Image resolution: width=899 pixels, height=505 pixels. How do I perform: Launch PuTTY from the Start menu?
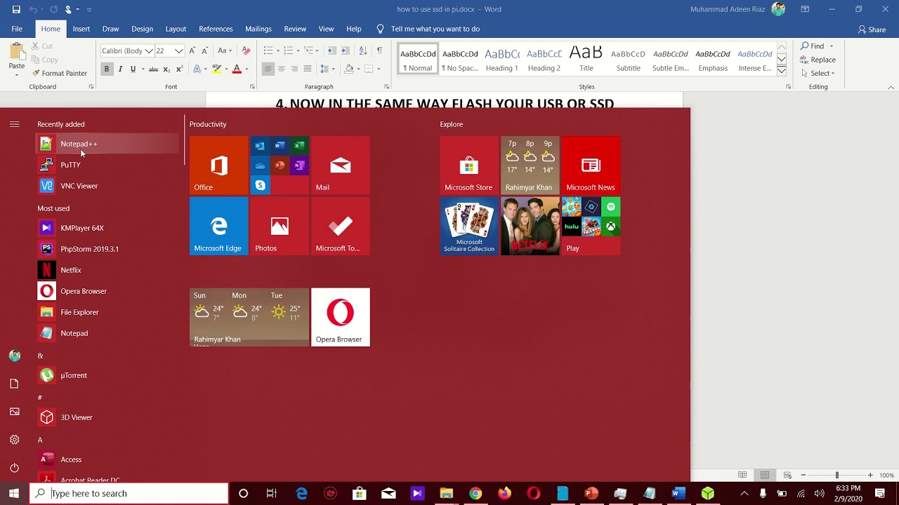(x=107, y=165)
